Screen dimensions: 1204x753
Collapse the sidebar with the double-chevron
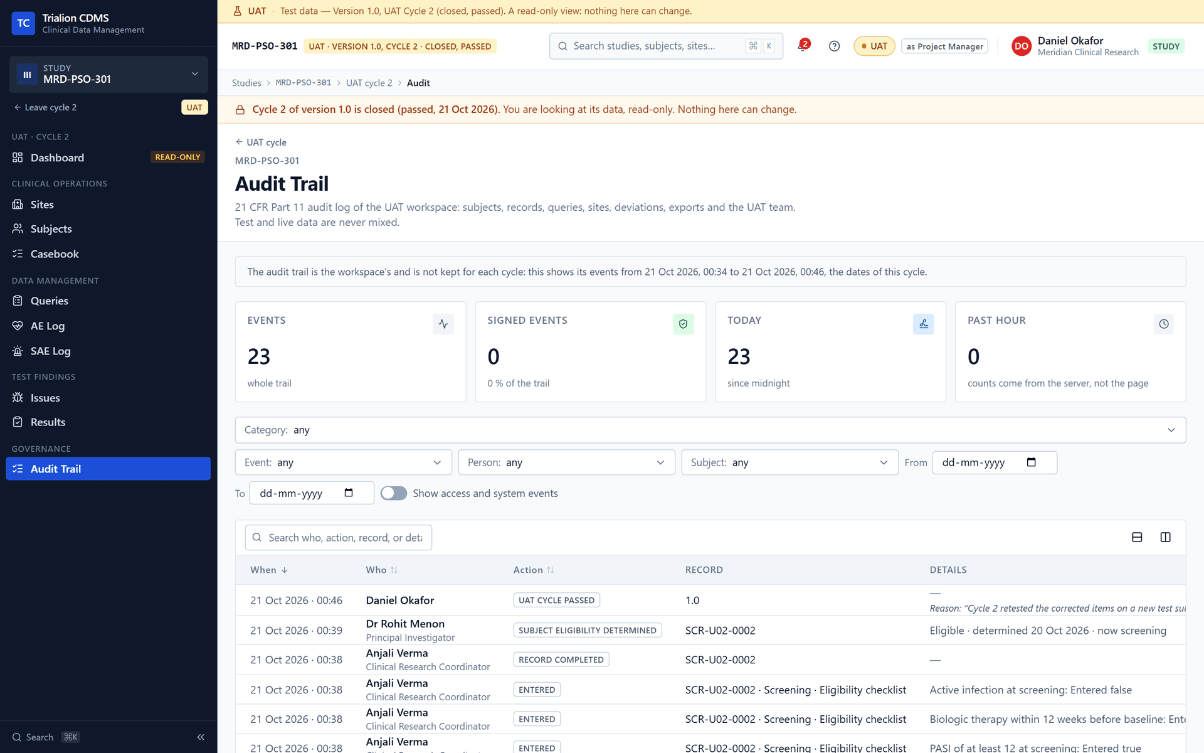coord(201,737)
